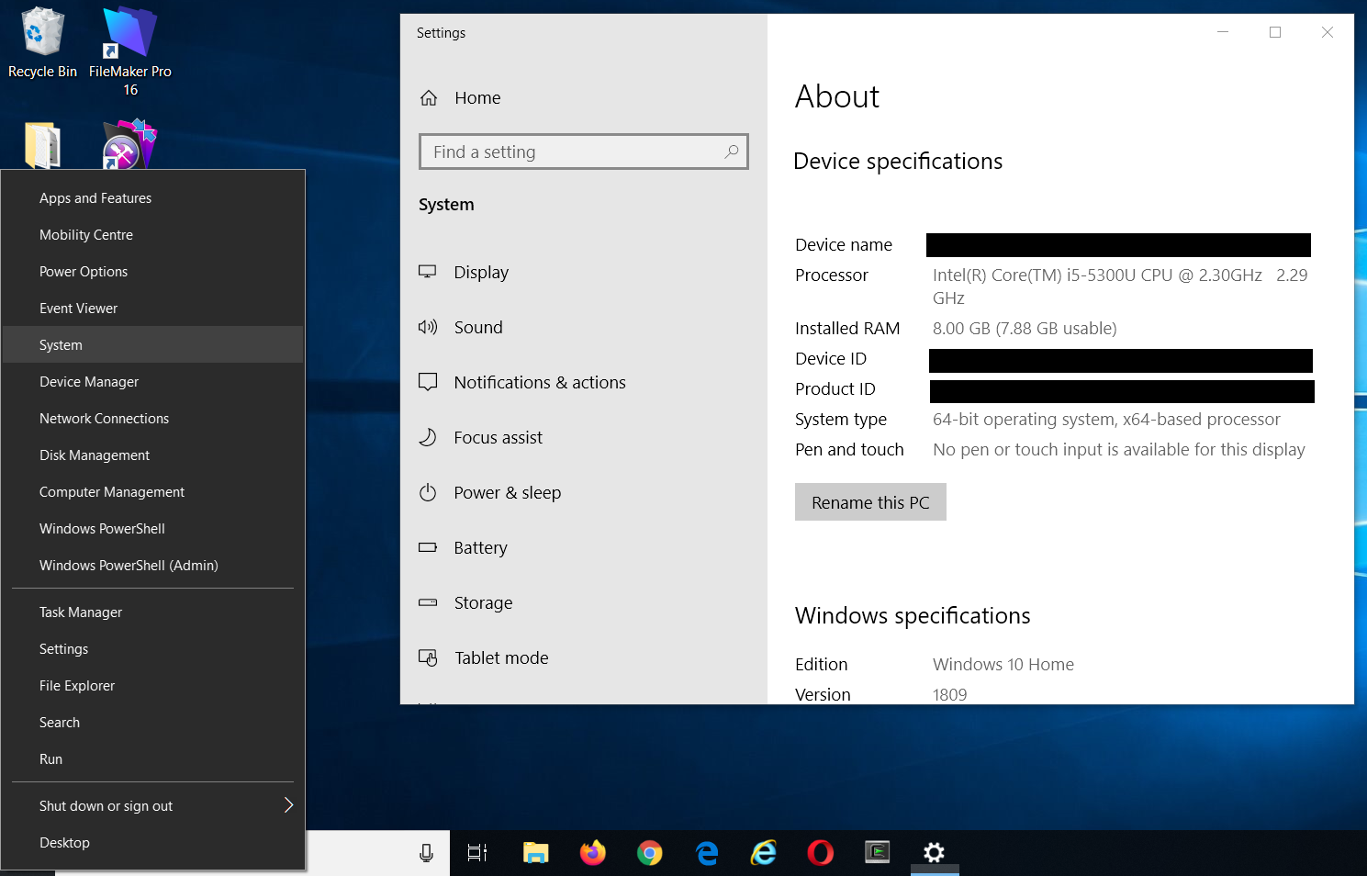Viewport: 1367px width, 876px height.
Task: Click the Home icon in Settings sidebar
Action: (429, 98)
